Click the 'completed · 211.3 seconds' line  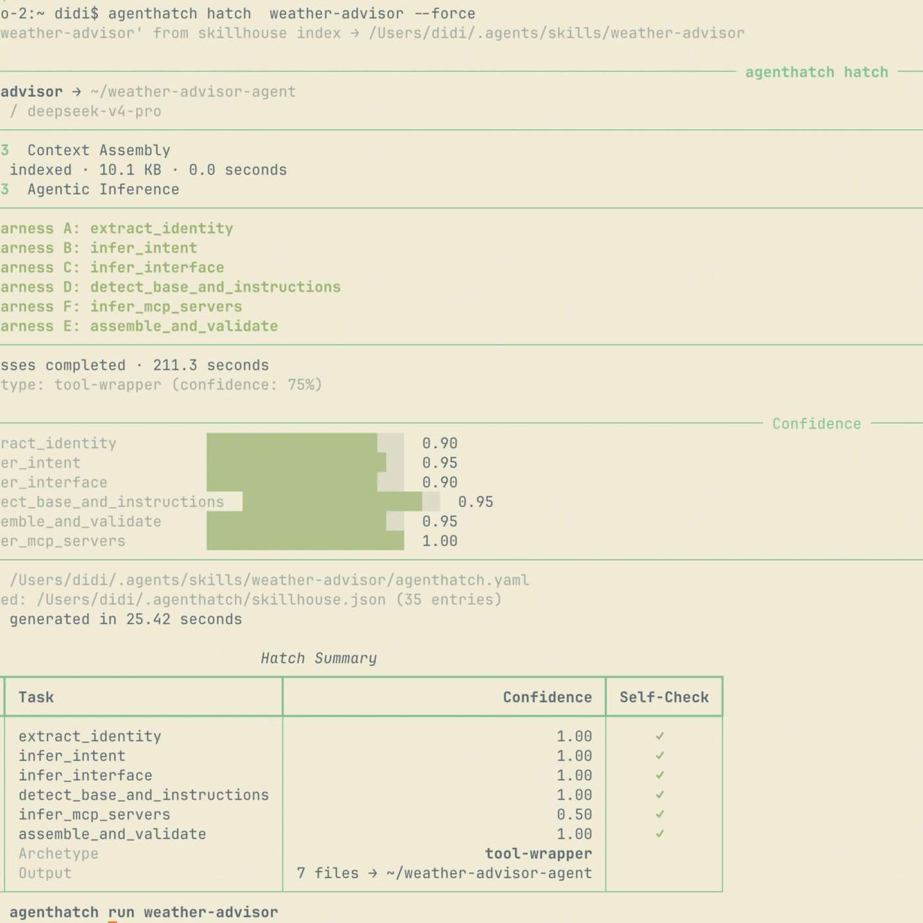pyautogui.click(x=134, y=365)
